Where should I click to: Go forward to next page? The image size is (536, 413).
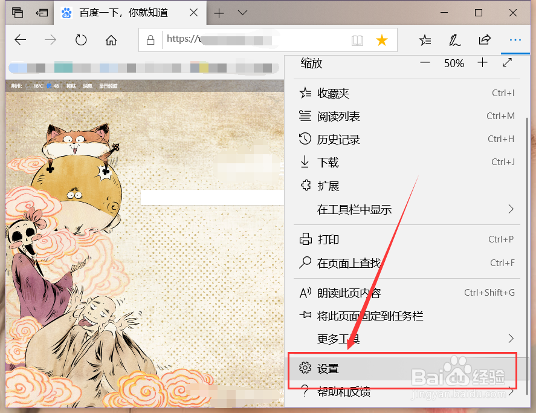tap(51, 40)
